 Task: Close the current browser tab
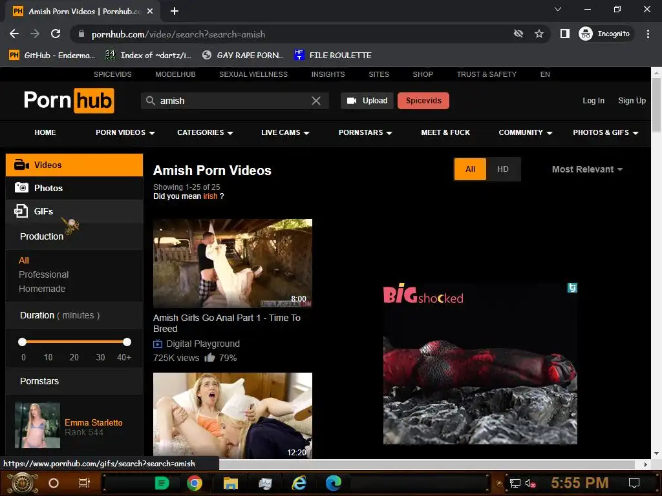[x=150, y=12]
